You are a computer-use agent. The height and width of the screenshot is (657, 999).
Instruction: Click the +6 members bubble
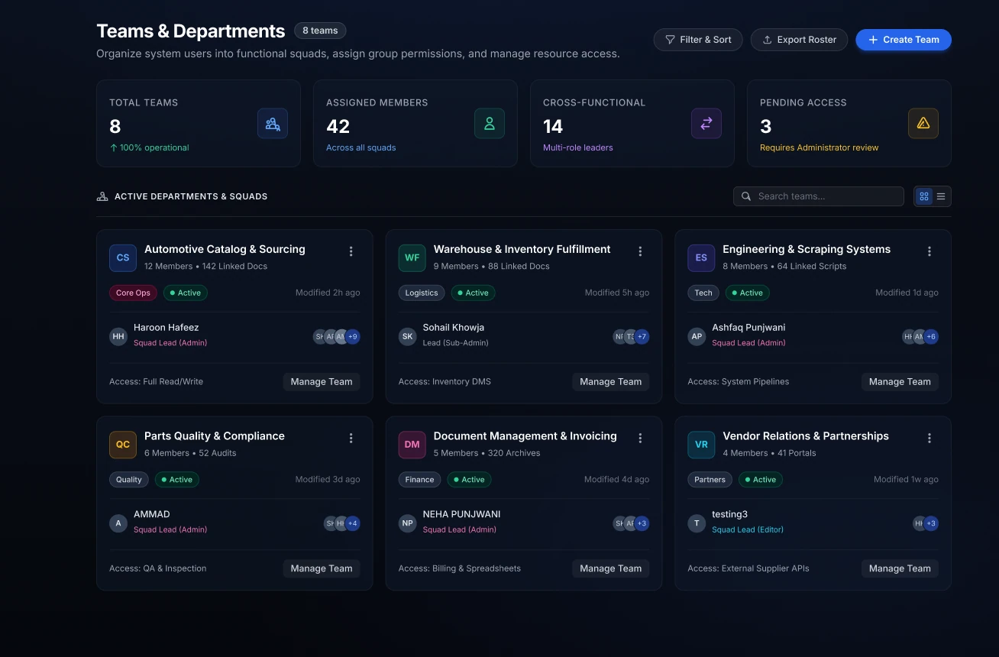tap(931, 336)
